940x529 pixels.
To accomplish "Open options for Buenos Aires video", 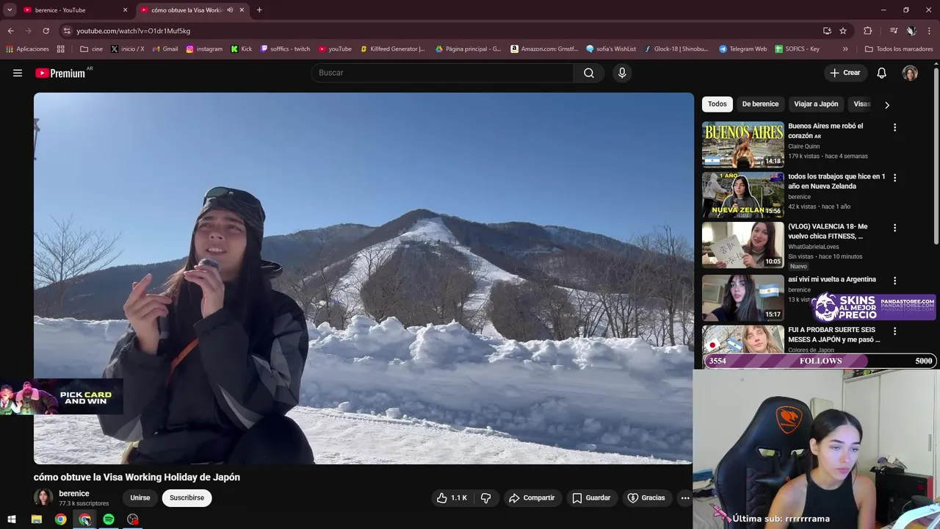I will click(894, 127).
